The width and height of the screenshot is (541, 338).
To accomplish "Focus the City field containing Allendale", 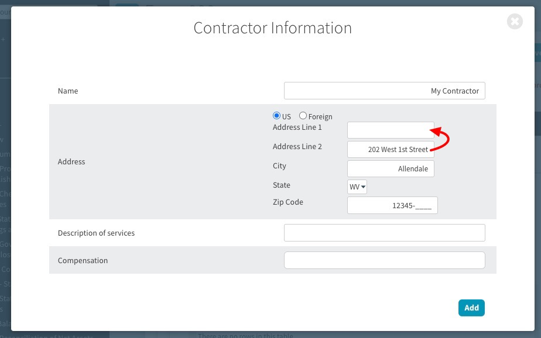I will click(x=390, y=169).
